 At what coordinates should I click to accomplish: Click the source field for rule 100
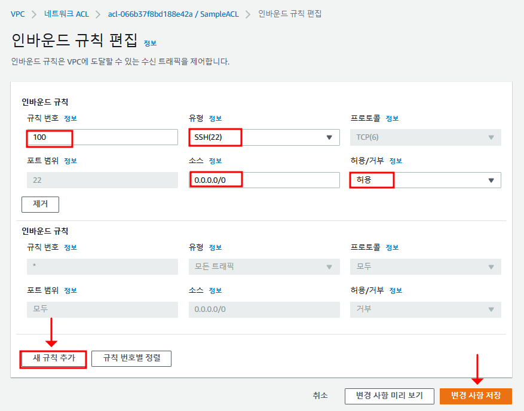(264, 180)
